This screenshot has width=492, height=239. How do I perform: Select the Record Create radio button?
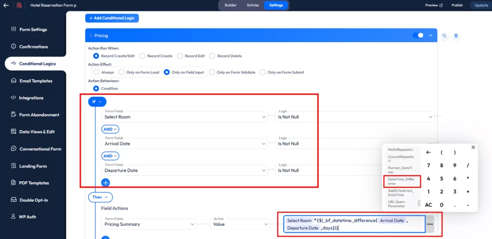click(142, 56)
